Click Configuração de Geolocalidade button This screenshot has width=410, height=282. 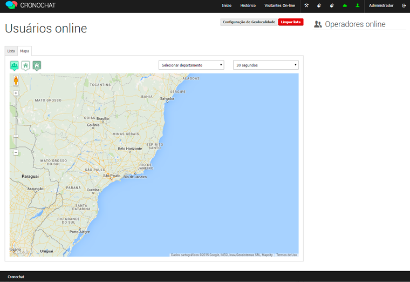pos(249,22)
